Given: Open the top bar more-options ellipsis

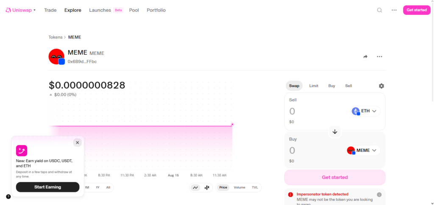Looking at the screenshot, I should [x=394, y=10].
